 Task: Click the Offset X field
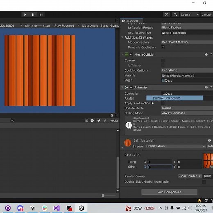click(160, 167)
